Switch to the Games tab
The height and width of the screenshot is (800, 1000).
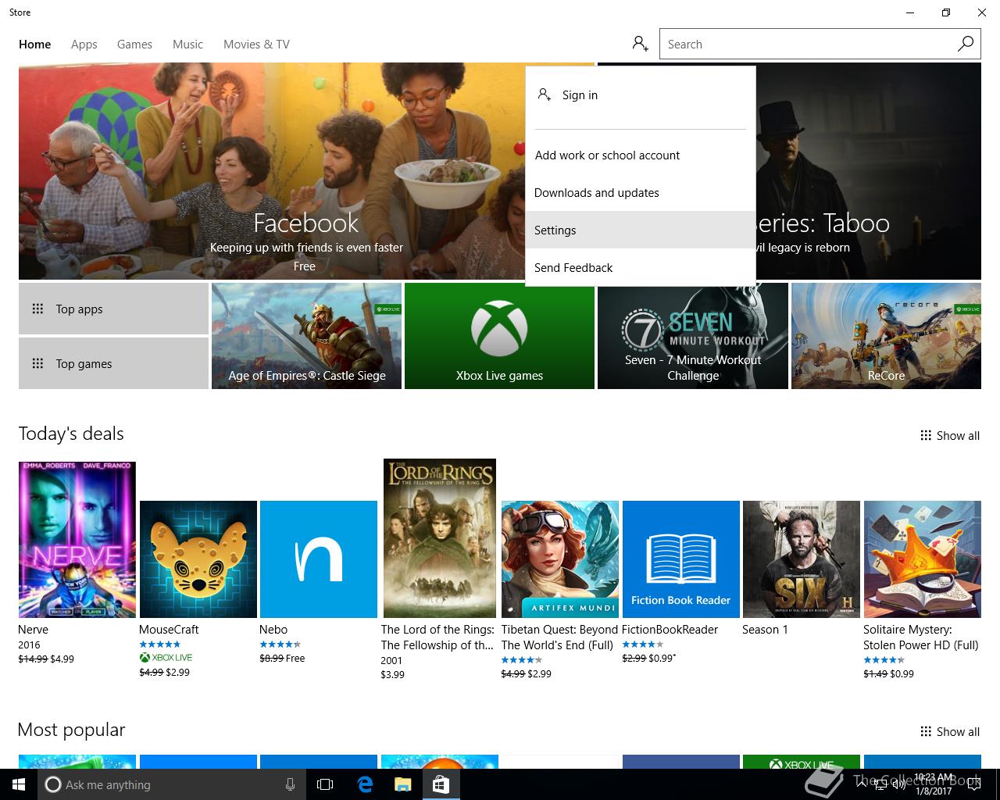134,45
